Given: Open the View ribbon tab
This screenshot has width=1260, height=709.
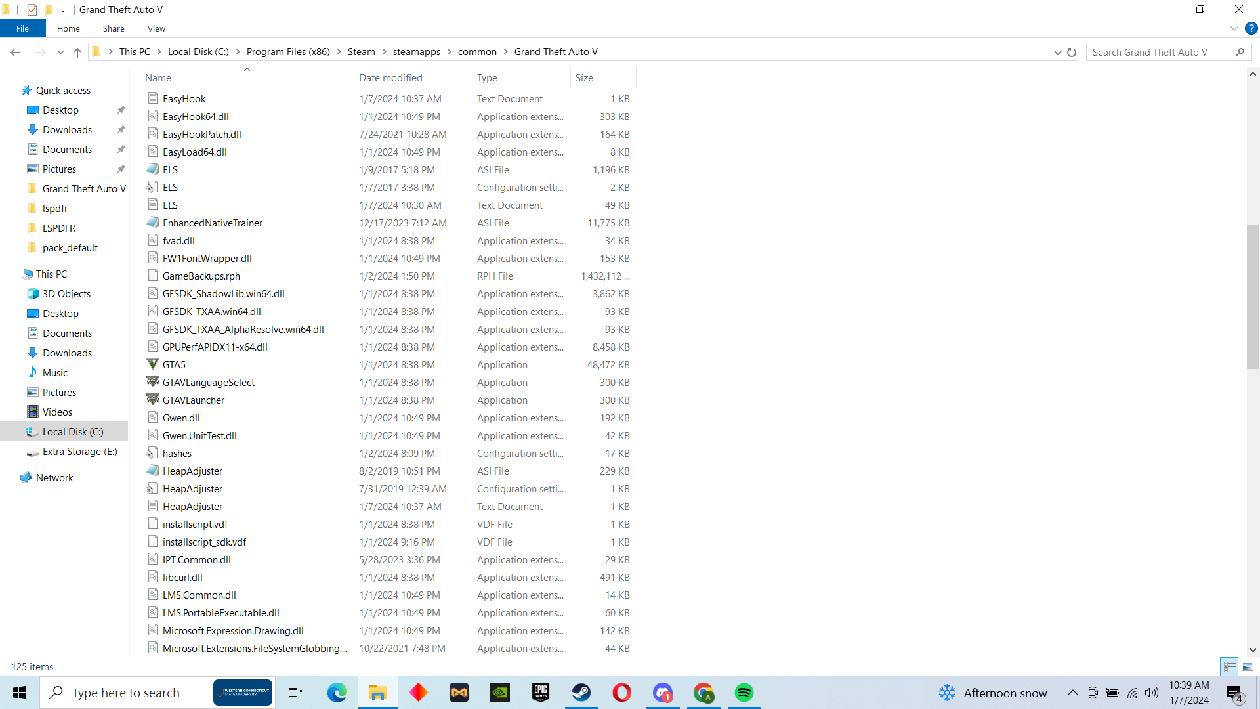Looking at the screenshot, I should [156, 28].
